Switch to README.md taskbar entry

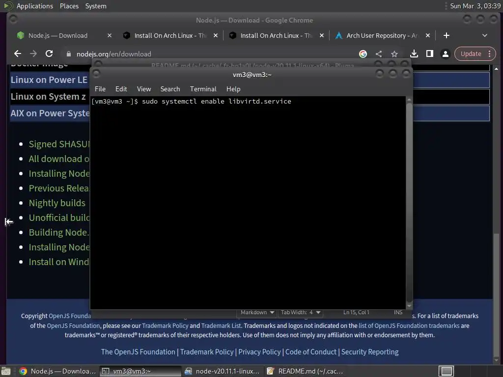pyautogui.click(x=306, y=371)
